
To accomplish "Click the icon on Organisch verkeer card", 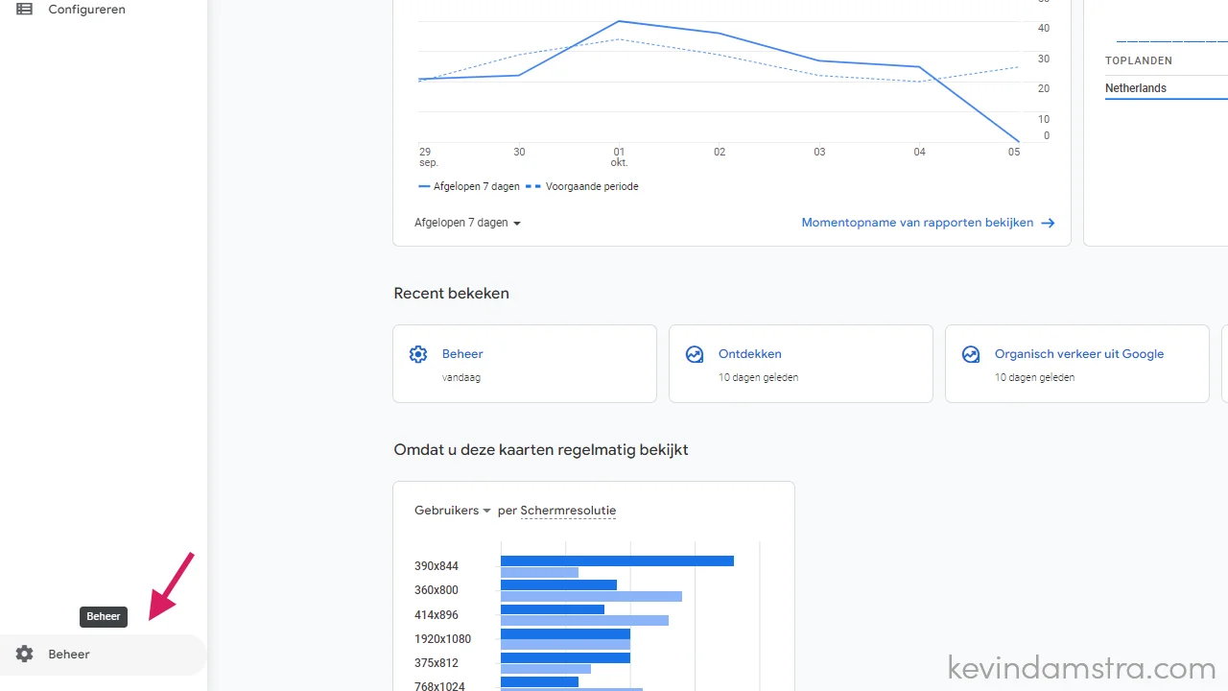I will coord(971,354).
